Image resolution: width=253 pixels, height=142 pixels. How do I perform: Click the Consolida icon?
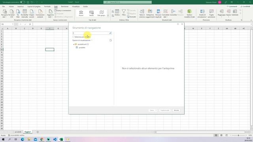point(173,13)
